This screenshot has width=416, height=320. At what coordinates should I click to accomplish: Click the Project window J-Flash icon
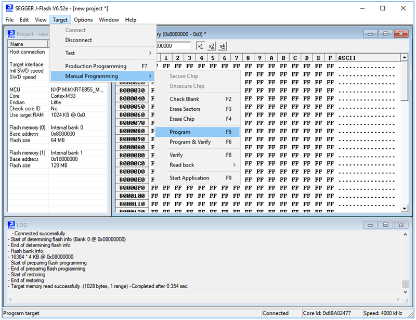click(x=11, y=34)
